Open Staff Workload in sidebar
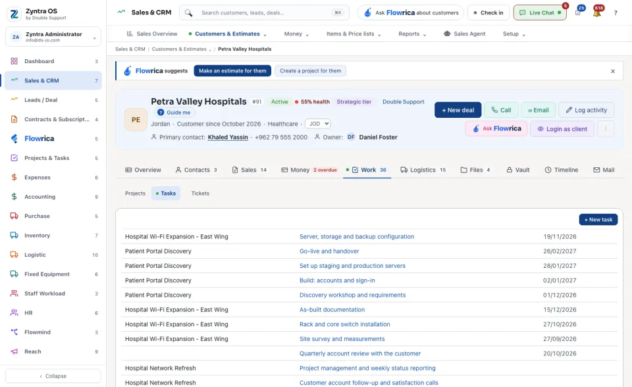This screenshot has height=387, width=632. pyautogui.click(x=53, y=294)
